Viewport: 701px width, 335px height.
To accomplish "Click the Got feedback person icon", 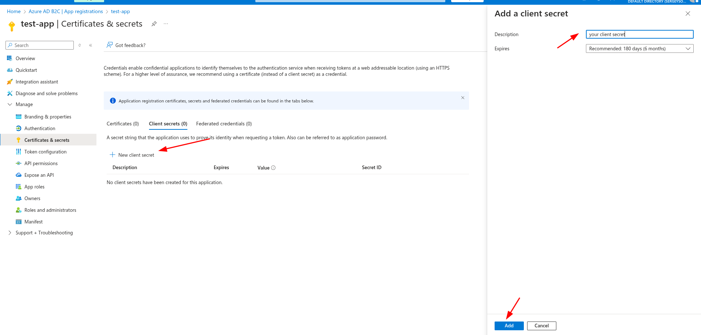I will coord(110,45).
